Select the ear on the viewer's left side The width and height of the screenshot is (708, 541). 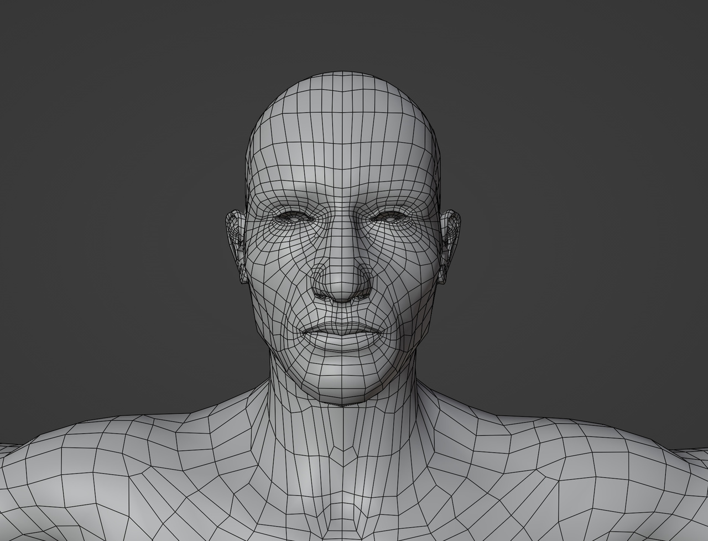(x=235, y=246)
